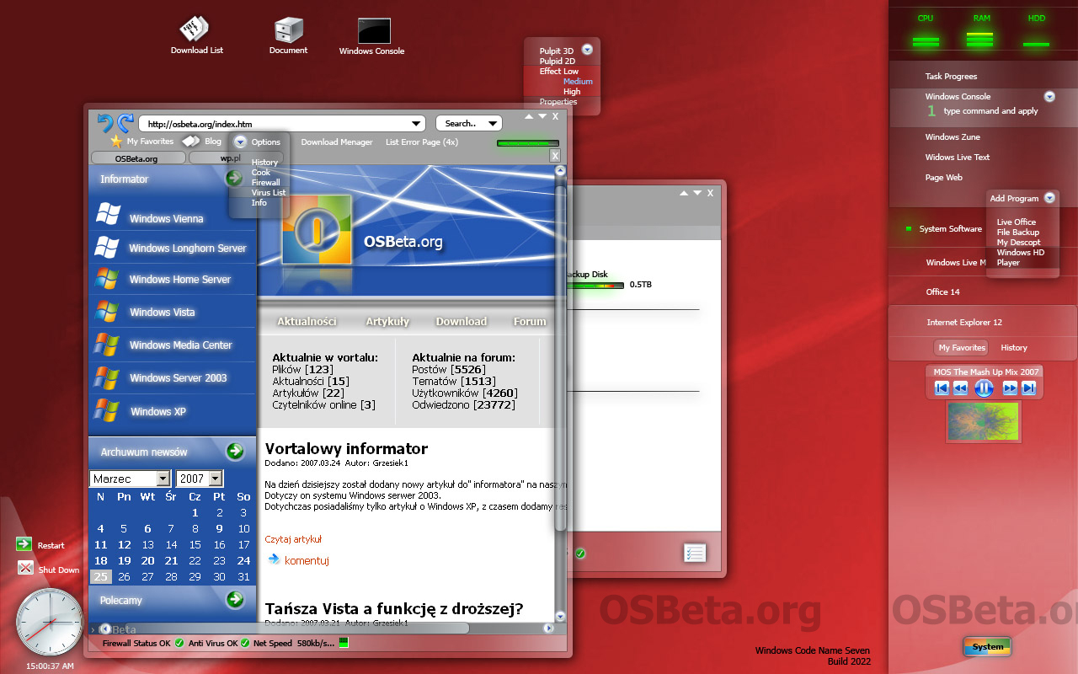Pause the music player track
Viewport: 1078px width, 674px height.
pyautogui.click(x=984, y=388)
